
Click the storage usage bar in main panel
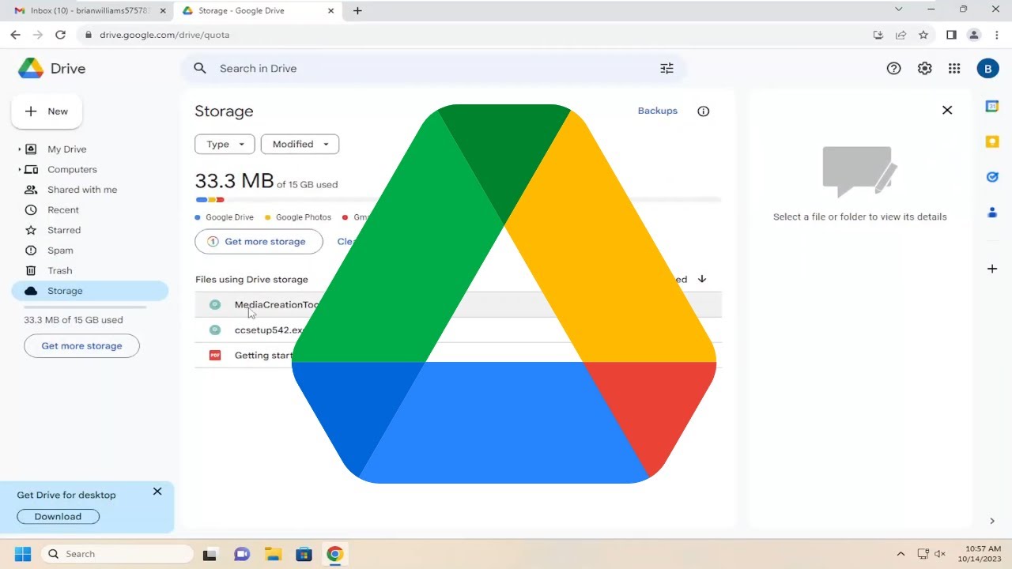click(x=458, y=200)
